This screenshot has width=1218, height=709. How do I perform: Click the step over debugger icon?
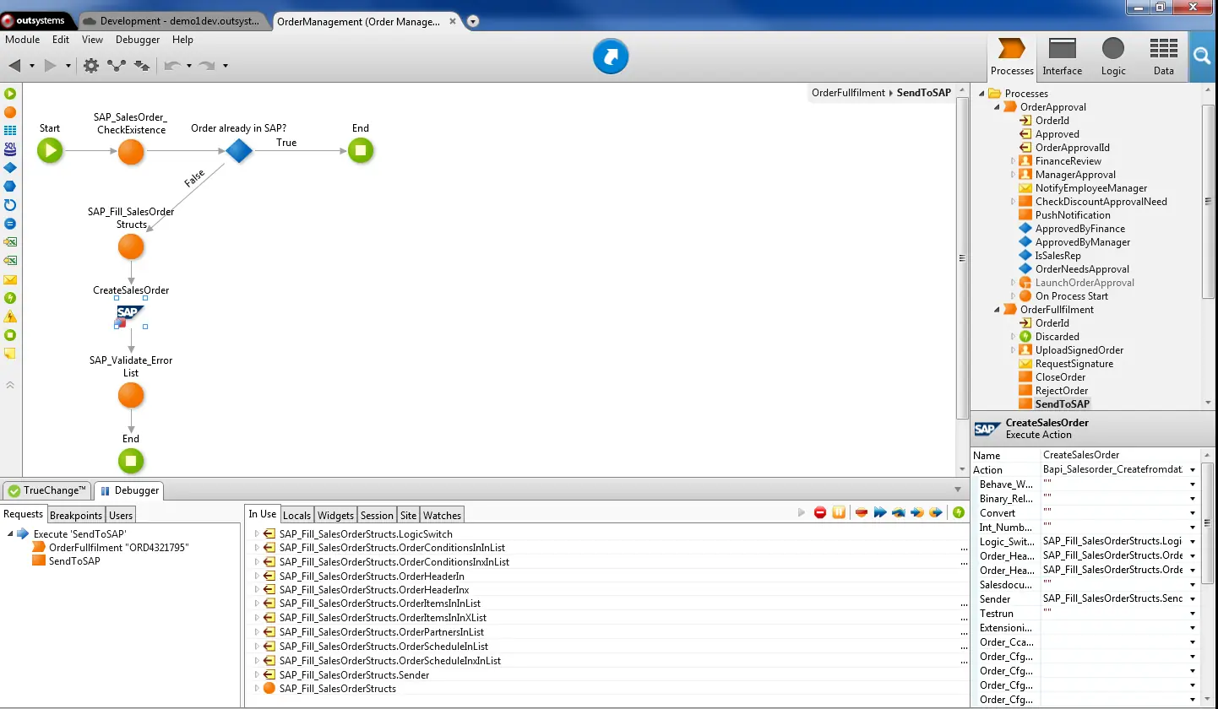pos(899,512)
